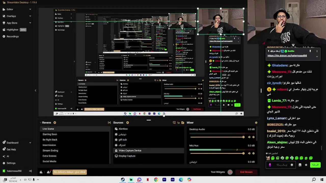
Task: Add a new scene with plus icon
Action: pyautogui.click(x=55, y=123)
